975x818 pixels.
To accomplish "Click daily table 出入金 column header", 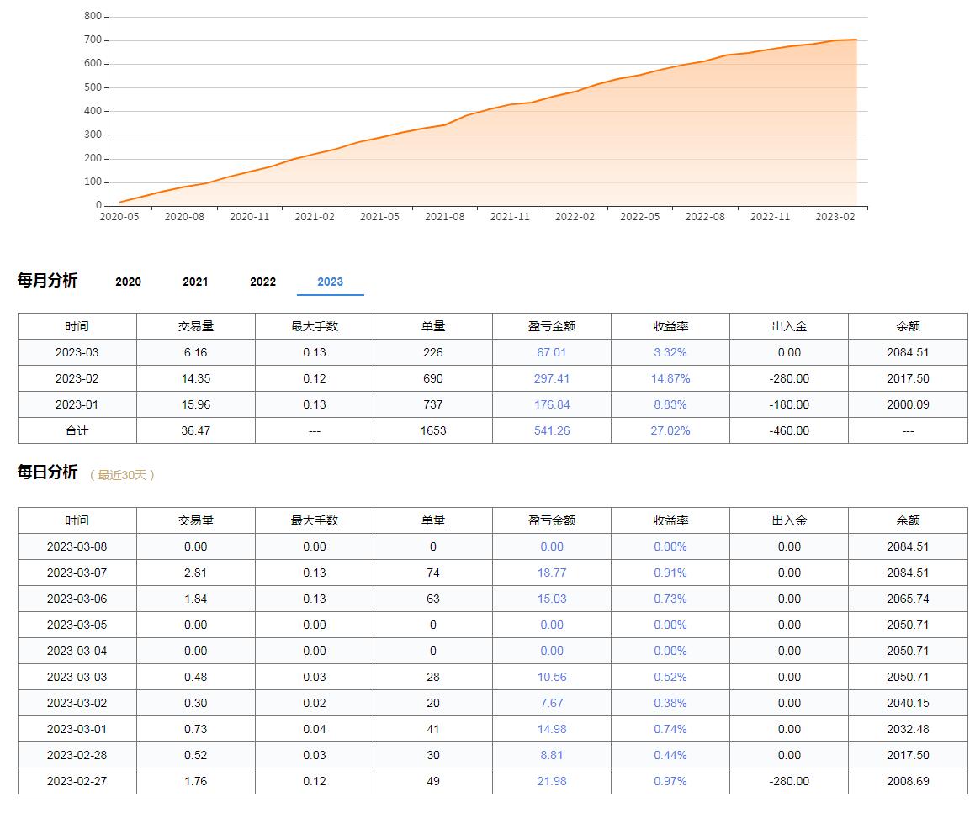I will point(789,520).
